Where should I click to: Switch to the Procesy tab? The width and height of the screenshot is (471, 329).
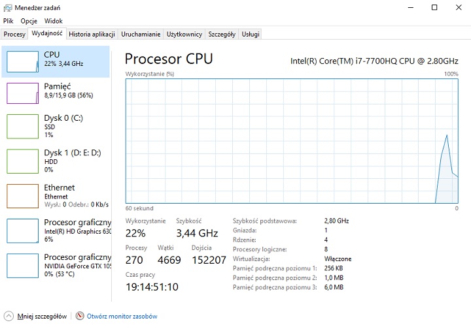coord(14,34)
